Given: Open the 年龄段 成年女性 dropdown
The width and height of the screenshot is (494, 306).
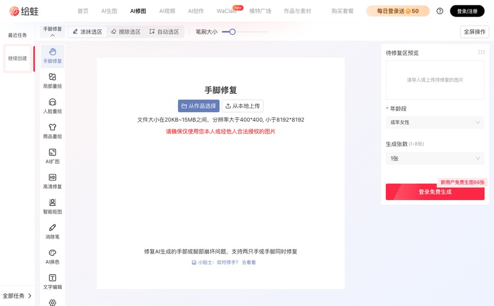Looking at the screenshot, I should coord(435,122).
